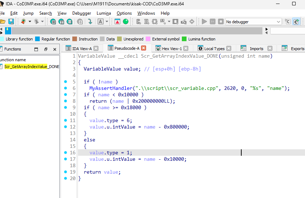
Task: Open the Jump menu
Action: click(x=28, y=13)
